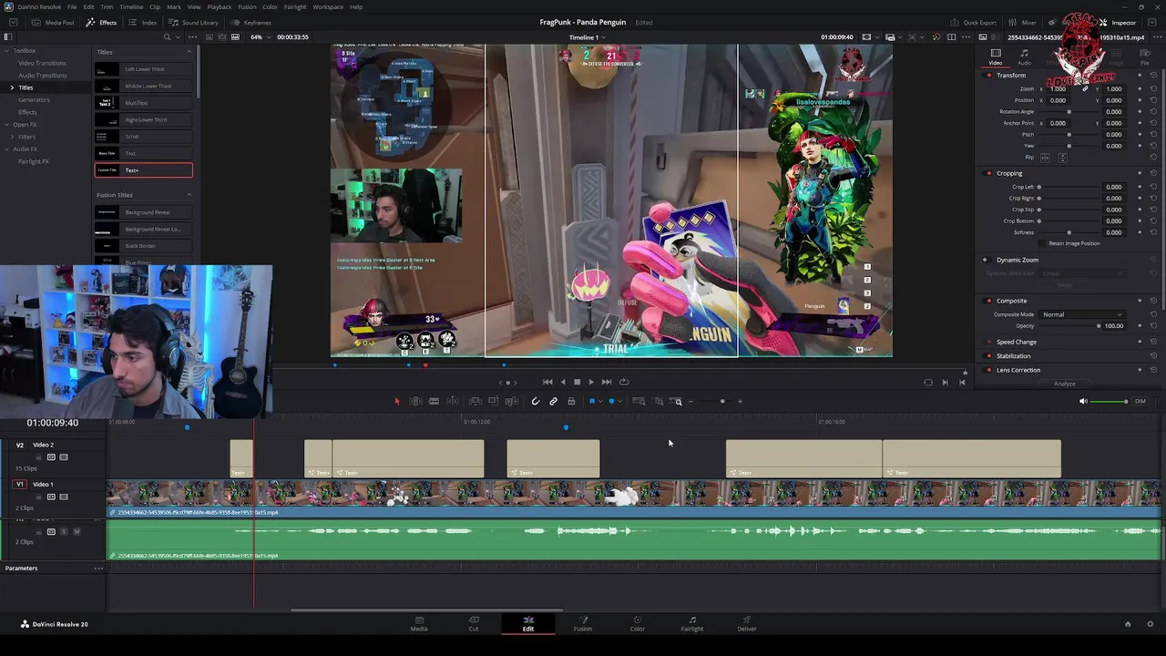Toggle timeline snapping magnet

536,401
